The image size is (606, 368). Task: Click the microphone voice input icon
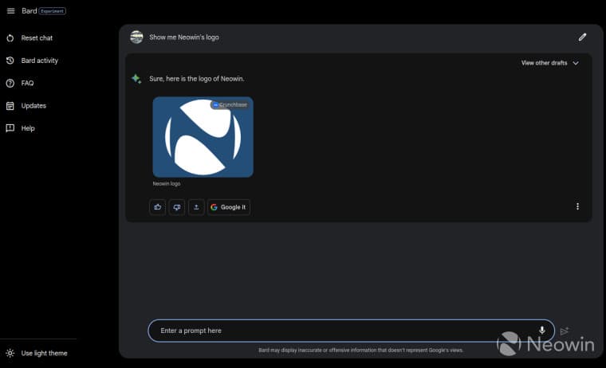[541, 331]
